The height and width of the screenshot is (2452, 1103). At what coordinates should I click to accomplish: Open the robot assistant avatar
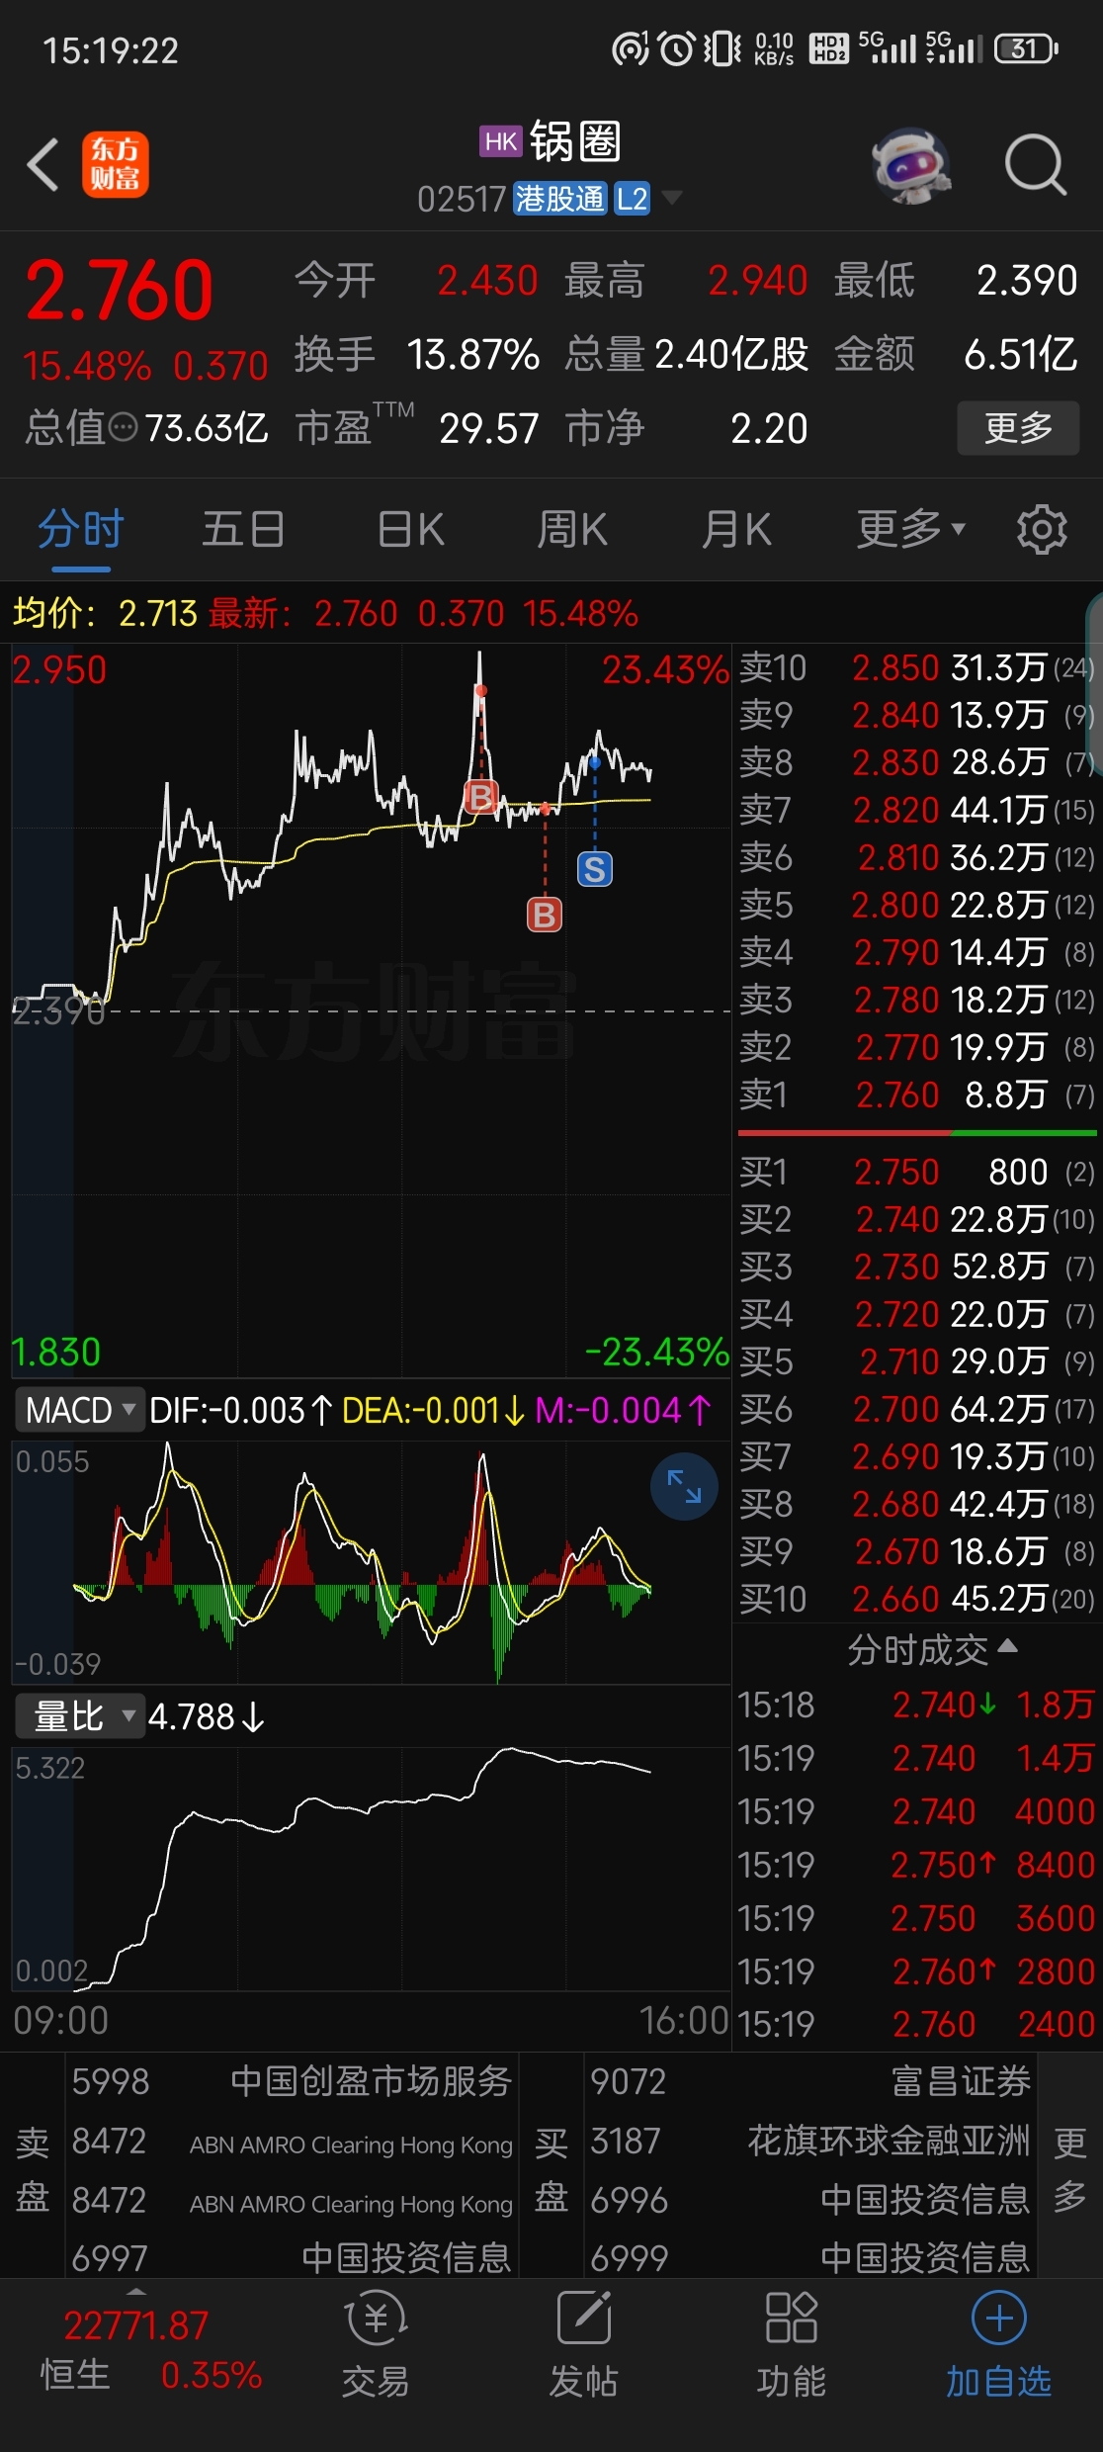pos(911,165)
